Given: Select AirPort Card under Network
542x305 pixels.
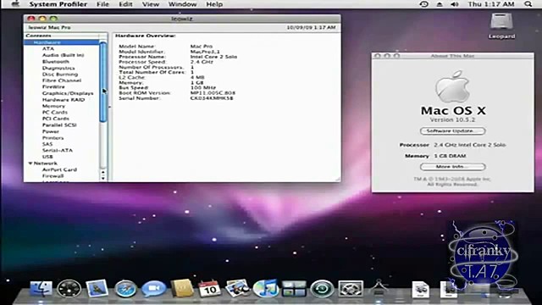Looking at the screenshot, I should point(59,169).
